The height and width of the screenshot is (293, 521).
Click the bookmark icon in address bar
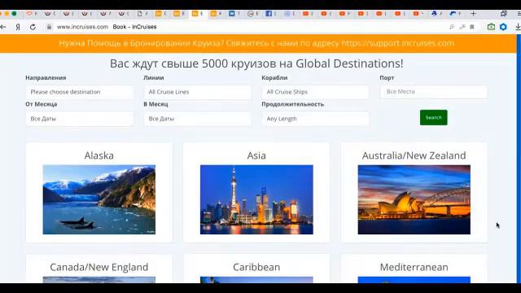(472, 27)
